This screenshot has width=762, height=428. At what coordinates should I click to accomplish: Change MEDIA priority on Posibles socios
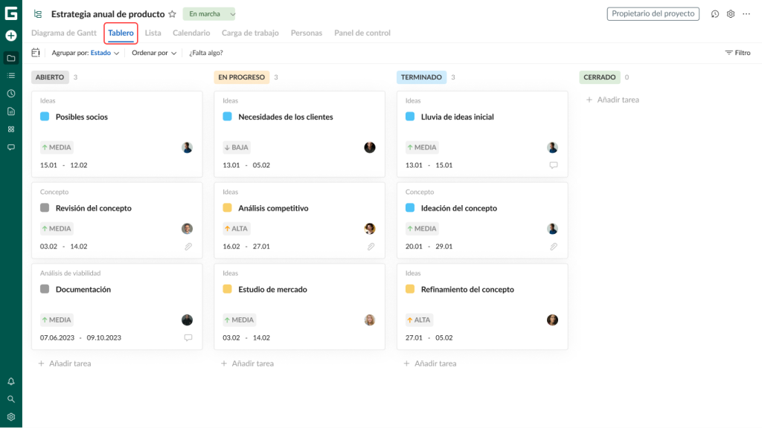(x=57, y=148)
